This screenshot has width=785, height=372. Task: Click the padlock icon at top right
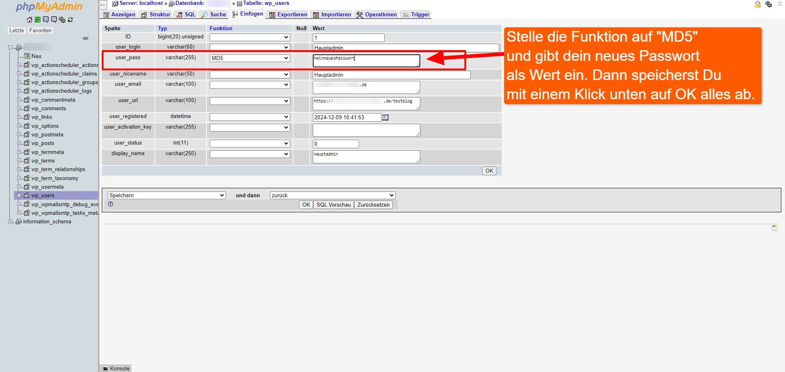click(758, 4)
